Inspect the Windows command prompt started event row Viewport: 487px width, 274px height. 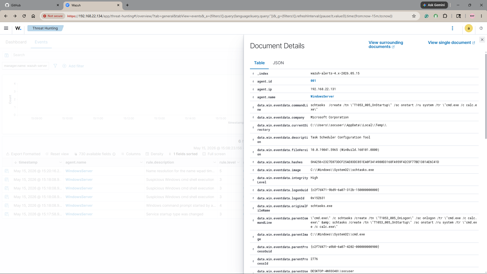(x=7, y=206)
